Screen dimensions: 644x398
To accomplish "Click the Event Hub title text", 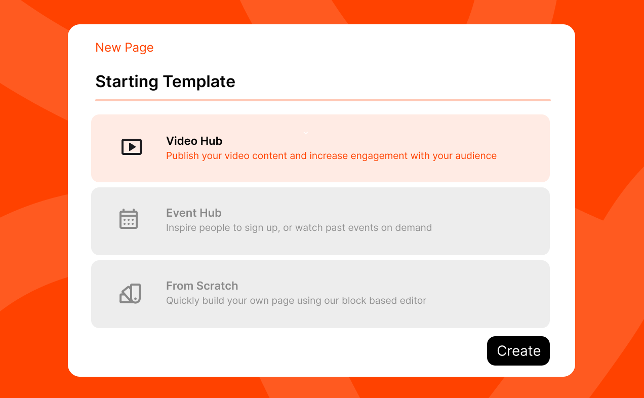I will 194,213.
